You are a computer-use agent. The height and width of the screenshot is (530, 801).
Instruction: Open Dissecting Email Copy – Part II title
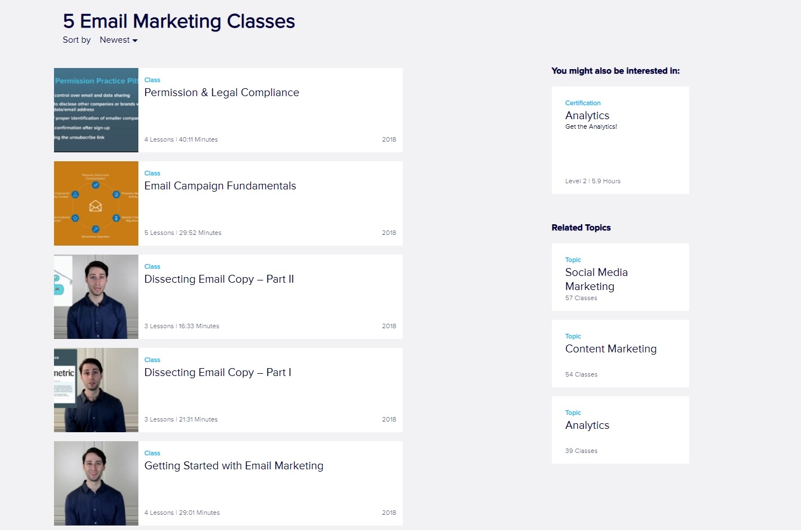pyautogui.click(x=219, y=279)
